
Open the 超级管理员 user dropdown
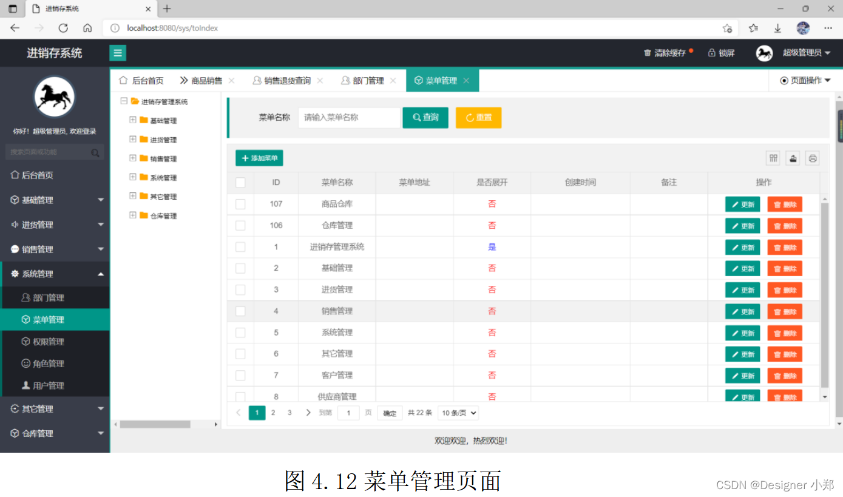pos(806,53)
